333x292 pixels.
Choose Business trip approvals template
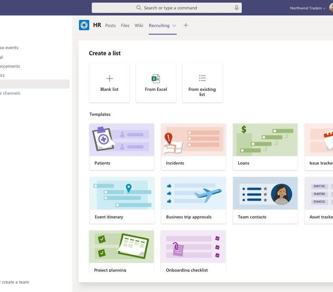tap(194, 200)
